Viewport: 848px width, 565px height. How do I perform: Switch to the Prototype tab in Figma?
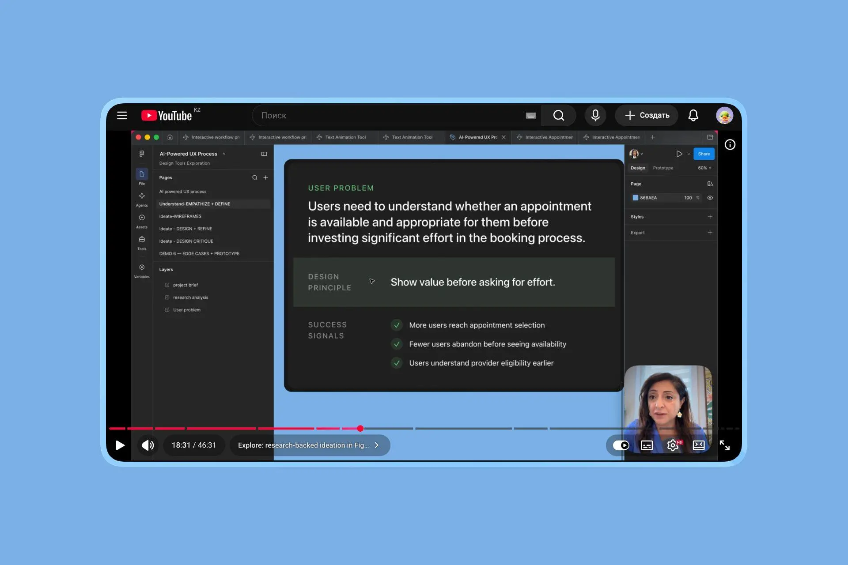[x=663, y=168]
